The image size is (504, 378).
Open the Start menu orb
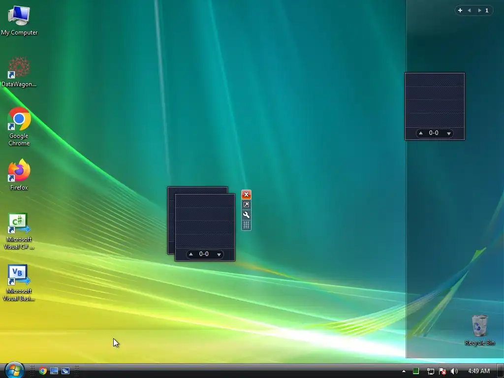point(14,370)
